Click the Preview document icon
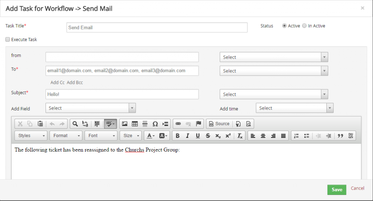373x201 pixels. (248, 124)
